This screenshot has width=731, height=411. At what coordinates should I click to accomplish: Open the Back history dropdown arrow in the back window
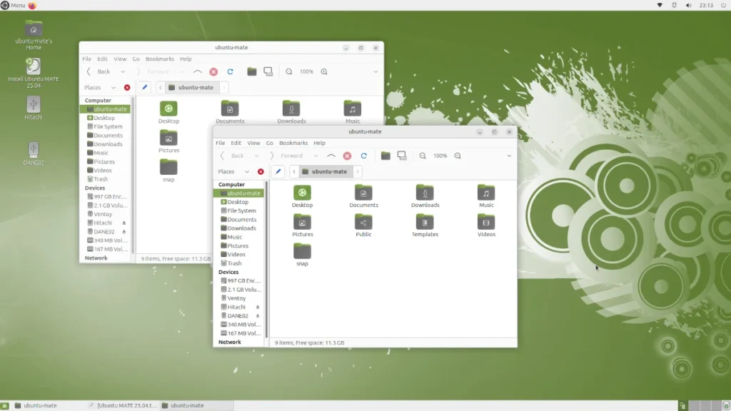click(123, 71)
